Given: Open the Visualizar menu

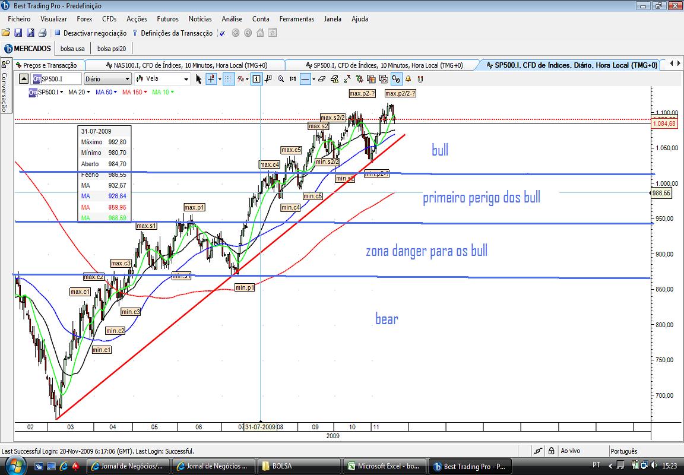Looking at the screenshot, I should click(53, 19).
